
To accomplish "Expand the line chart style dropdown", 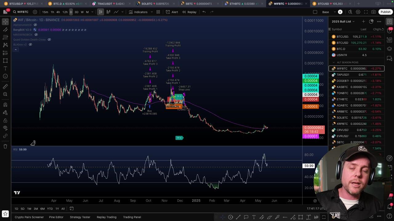I will tap(123, 12).
